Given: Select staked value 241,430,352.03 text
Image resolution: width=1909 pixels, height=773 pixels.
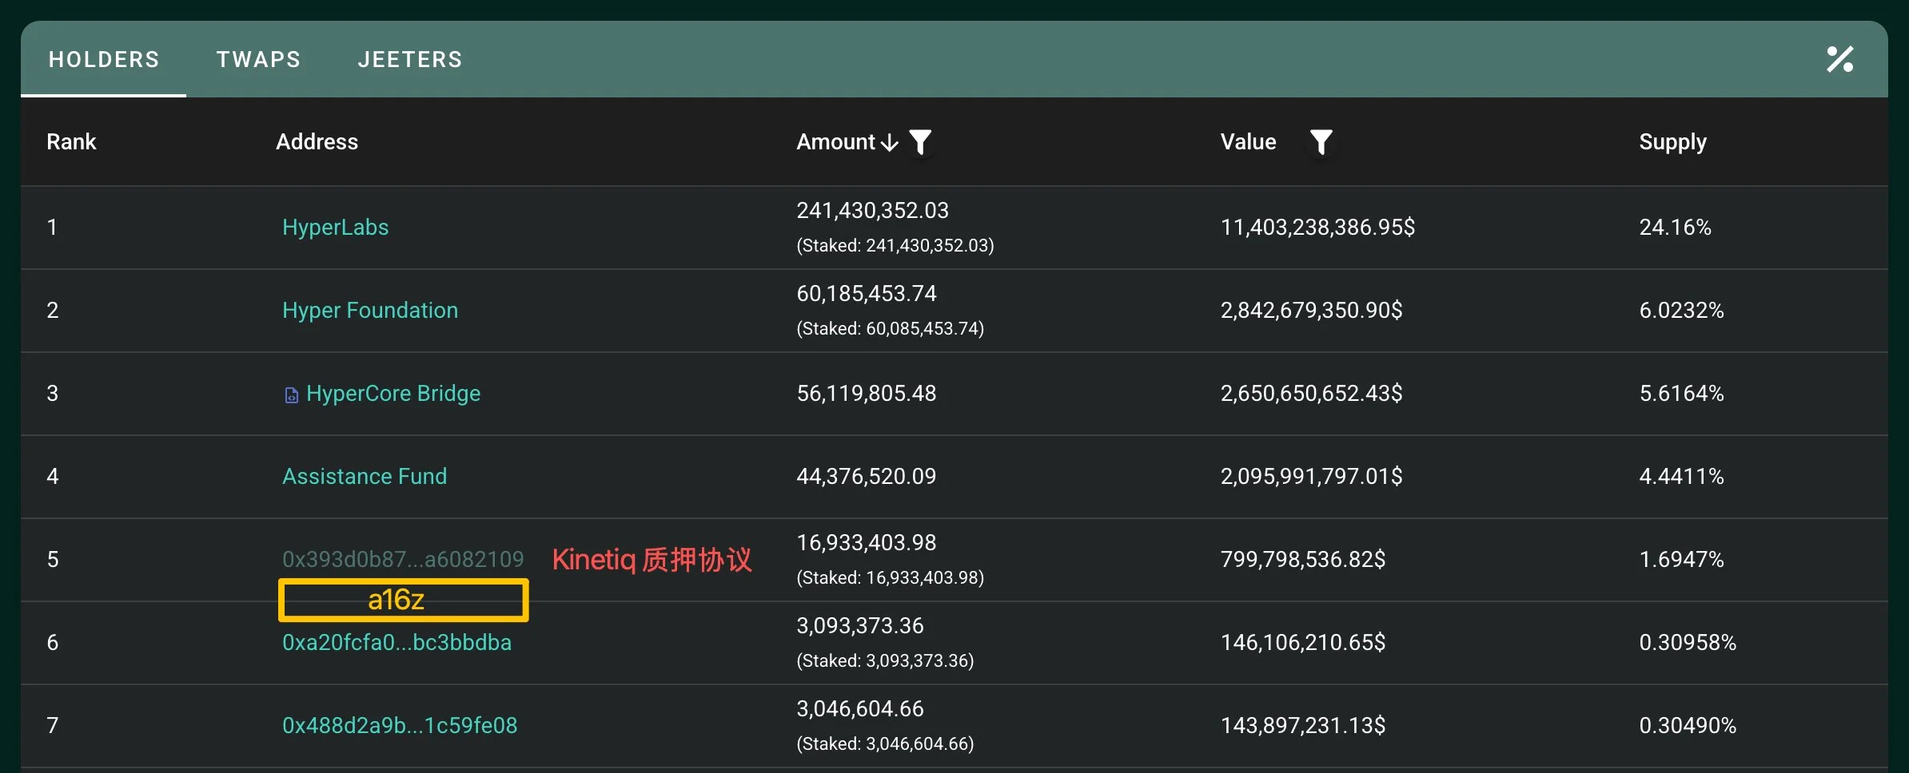Looking at the screenshot, I should point(895,246).
